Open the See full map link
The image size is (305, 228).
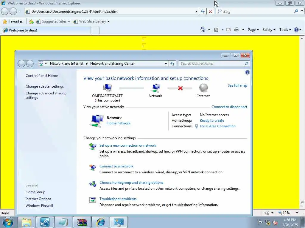[237, 85]
